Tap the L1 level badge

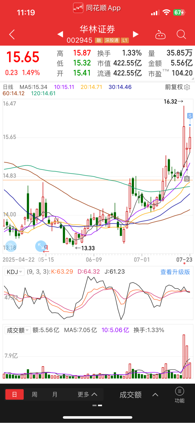tap(125, 40)
